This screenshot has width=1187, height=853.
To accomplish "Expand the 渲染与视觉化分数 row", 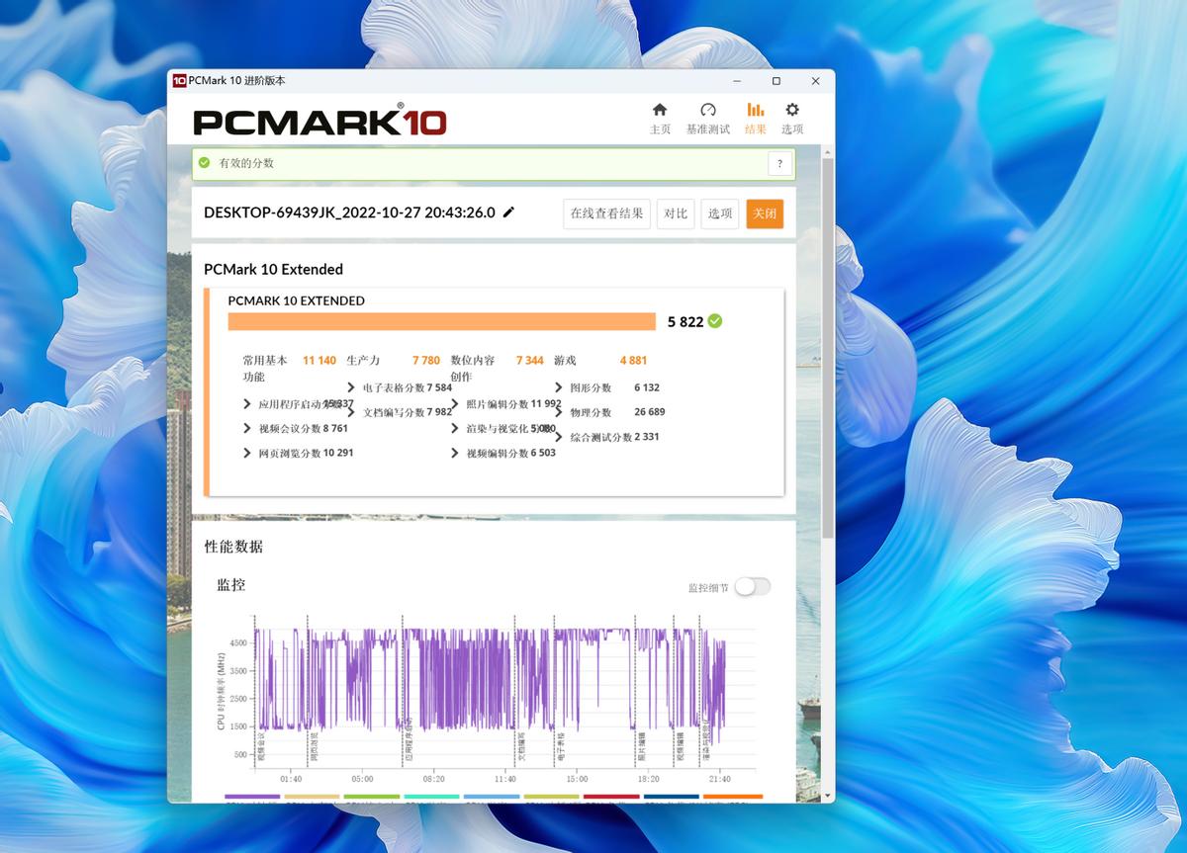I will pyautogui.click(x=455, y=428).
